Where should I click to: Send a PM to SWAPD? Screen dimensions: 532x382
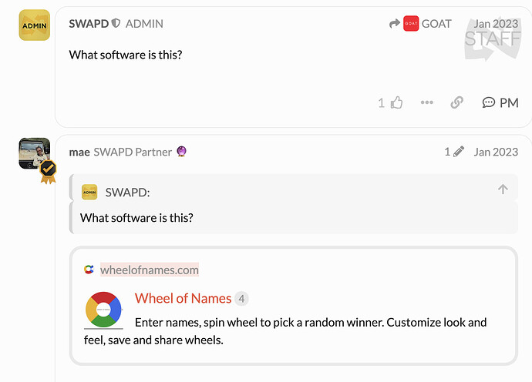[500, 102]
